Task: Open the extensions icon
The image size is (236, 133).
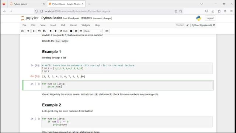Action: pyautogui.click(x=219, y=11)
